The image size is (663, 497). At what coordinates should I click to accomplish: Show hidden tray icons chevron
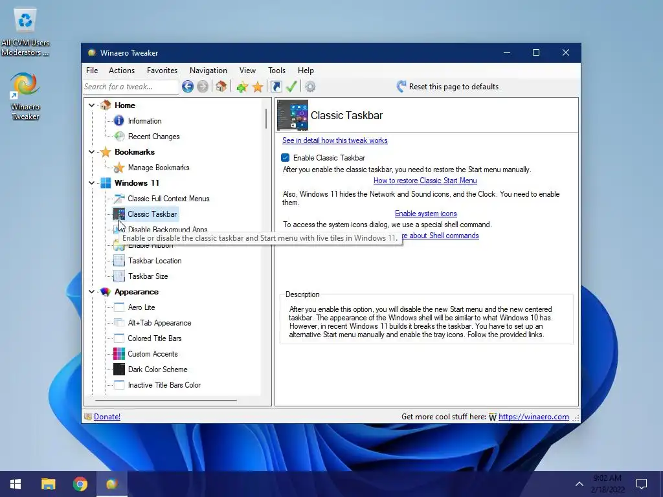click(x=579, y=484)
